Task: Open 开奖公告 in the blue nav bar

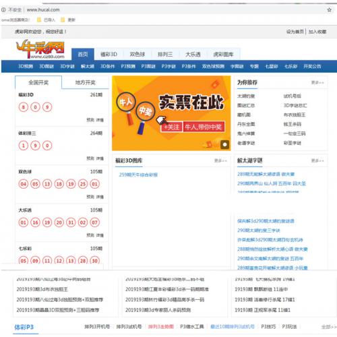Action: 312,66
